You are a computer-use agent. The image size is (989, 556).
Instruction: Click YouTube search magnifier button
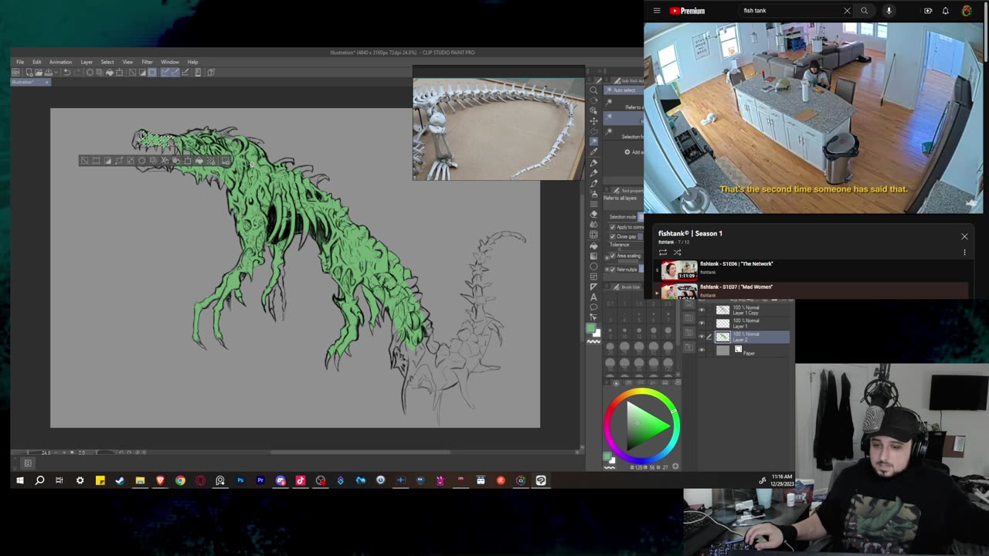[864, 11]
